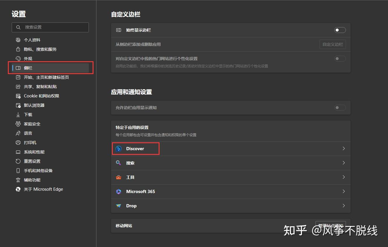Select the 打印机 printer icon in sidebar

point(18,142)
